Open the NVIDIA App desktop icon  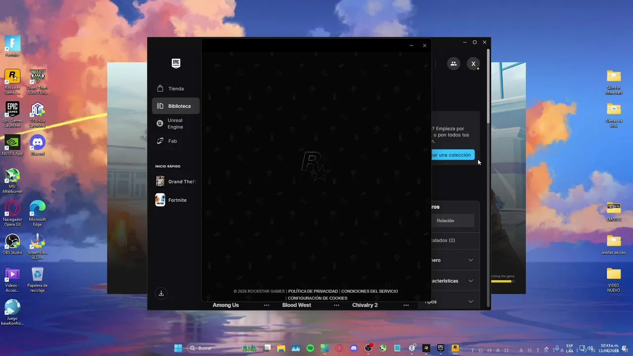(12, 145)
